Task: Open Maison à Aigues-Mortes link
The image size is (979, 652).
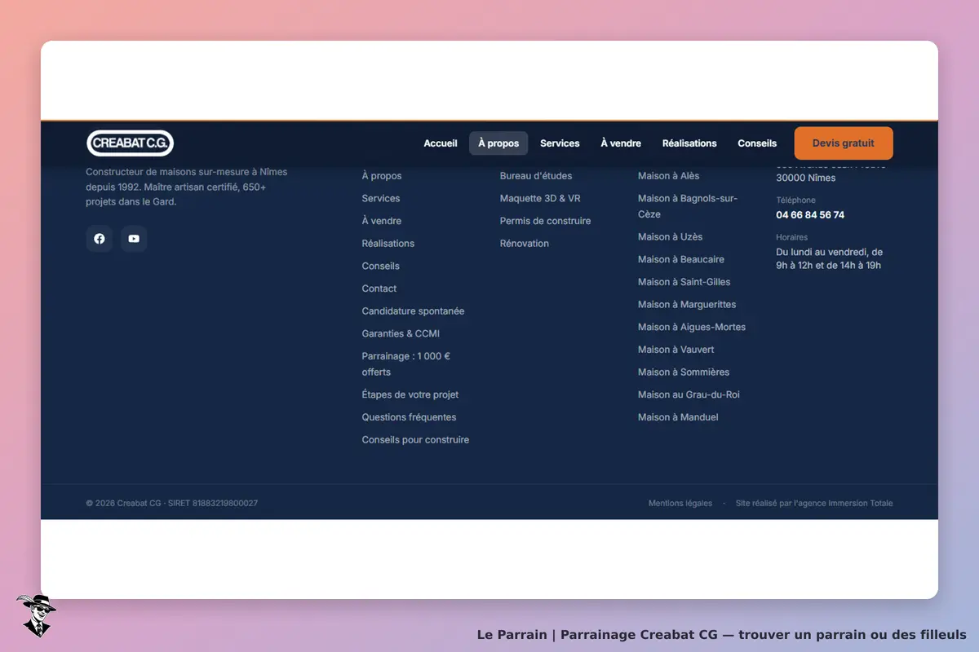Action: (x=692, y=327)
